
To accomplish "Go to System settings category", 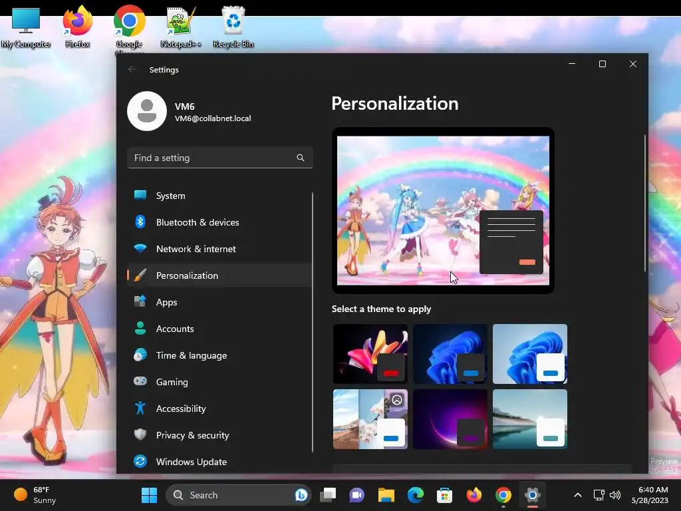I will 219,196.
